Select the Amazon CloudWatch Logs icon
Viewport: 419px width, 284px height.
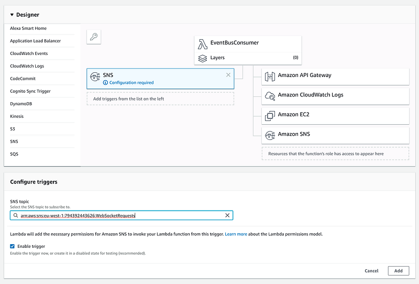[x=270, y=96]
